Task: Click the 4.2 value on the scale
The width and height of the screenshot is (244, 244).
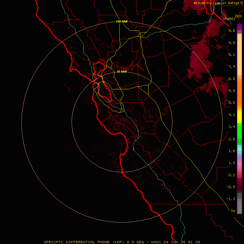Action: point(232,115)
